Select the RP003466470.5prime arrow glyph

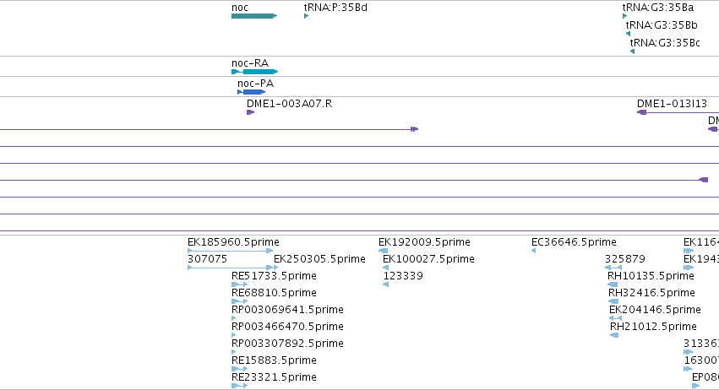[234, 335]
